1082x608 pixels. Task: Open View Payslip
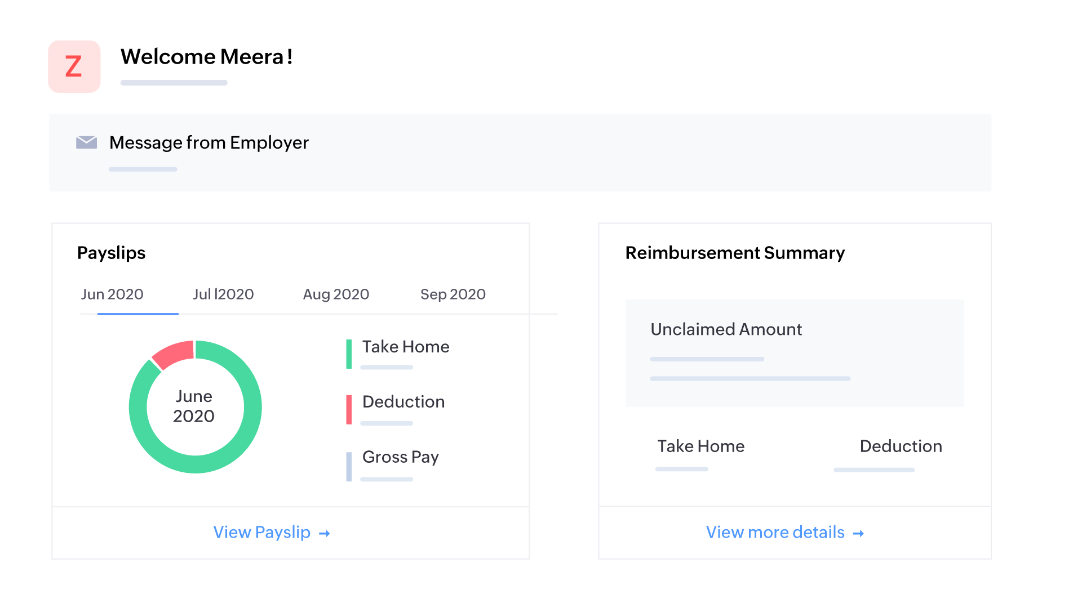261,533
